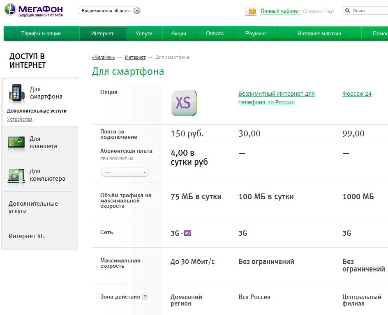The height and width of the screenshot is (315, 388).
Task: Open the Тарифы и опции menu
Action: pos(41,33)
